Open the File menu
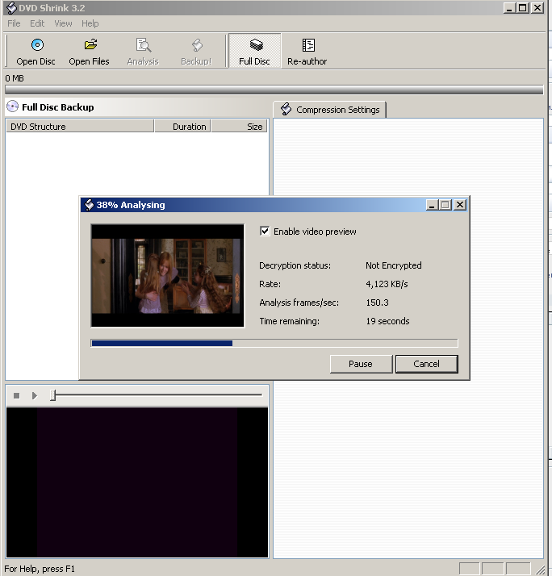552x576 pixels. (x=14, y=23)
